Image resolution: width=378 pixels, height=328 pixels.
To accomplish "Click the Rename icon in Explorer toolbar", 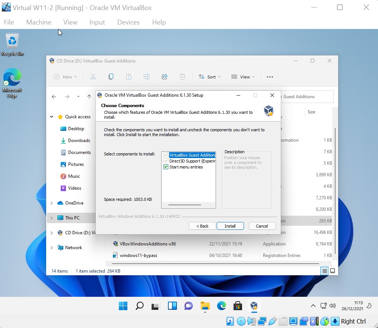I will [x=147, y=77].
